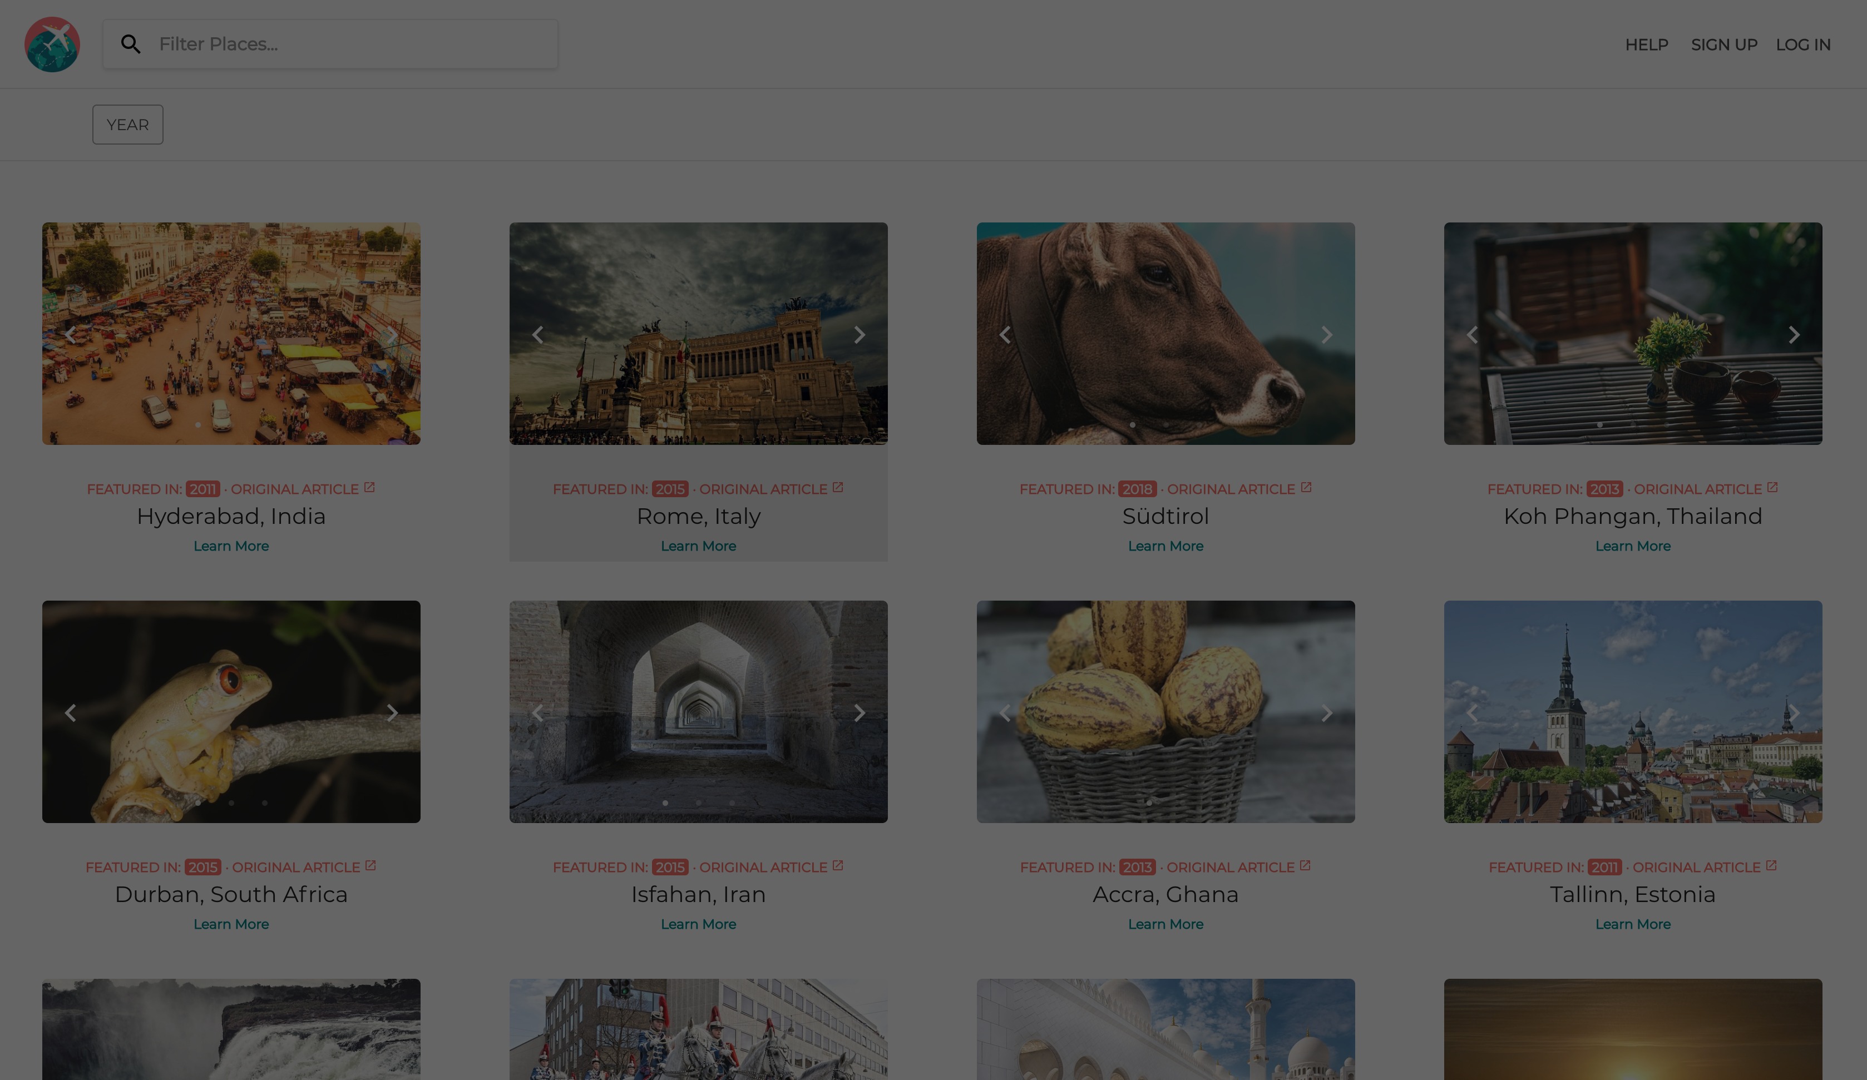Show next photo of Rome, Italy
This screenshot has width=1867, height=1080.
[860, 335]
